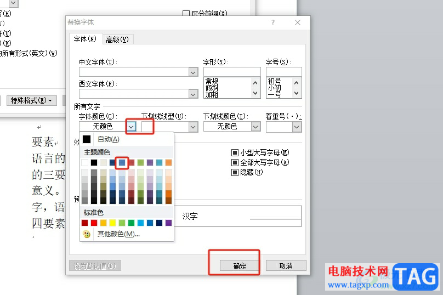The image size is (443, 295).
Task: Toggle 隐藏 checkbox
Action: click(x=235, y=172)
